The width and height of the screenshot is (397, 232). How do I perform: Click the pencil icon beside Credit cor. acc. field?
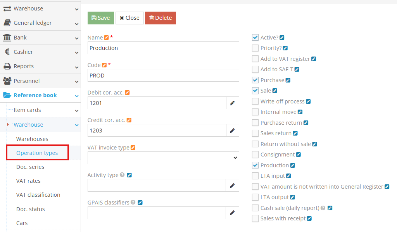coord(232,131)
